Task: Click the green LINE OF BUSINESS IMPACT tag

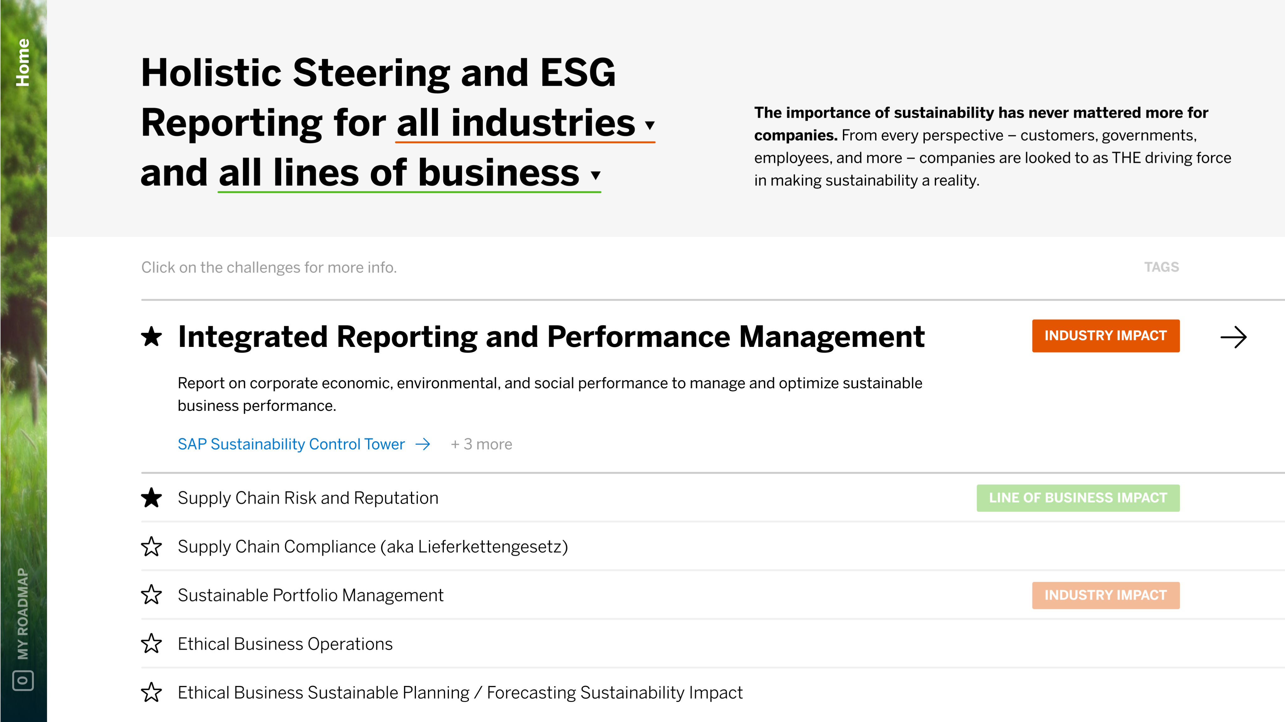Action: 1078,498
